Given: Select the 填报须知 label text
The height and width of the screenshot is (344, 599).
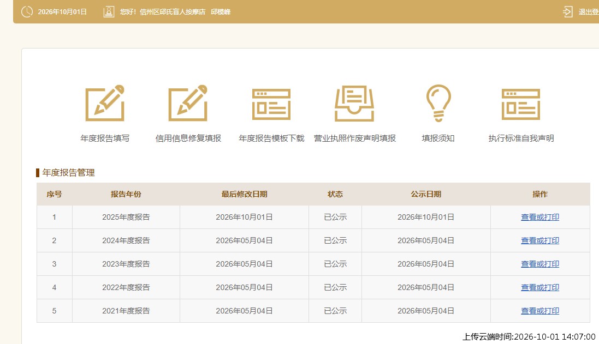Looking at the screenshot, I should [438, 138].
